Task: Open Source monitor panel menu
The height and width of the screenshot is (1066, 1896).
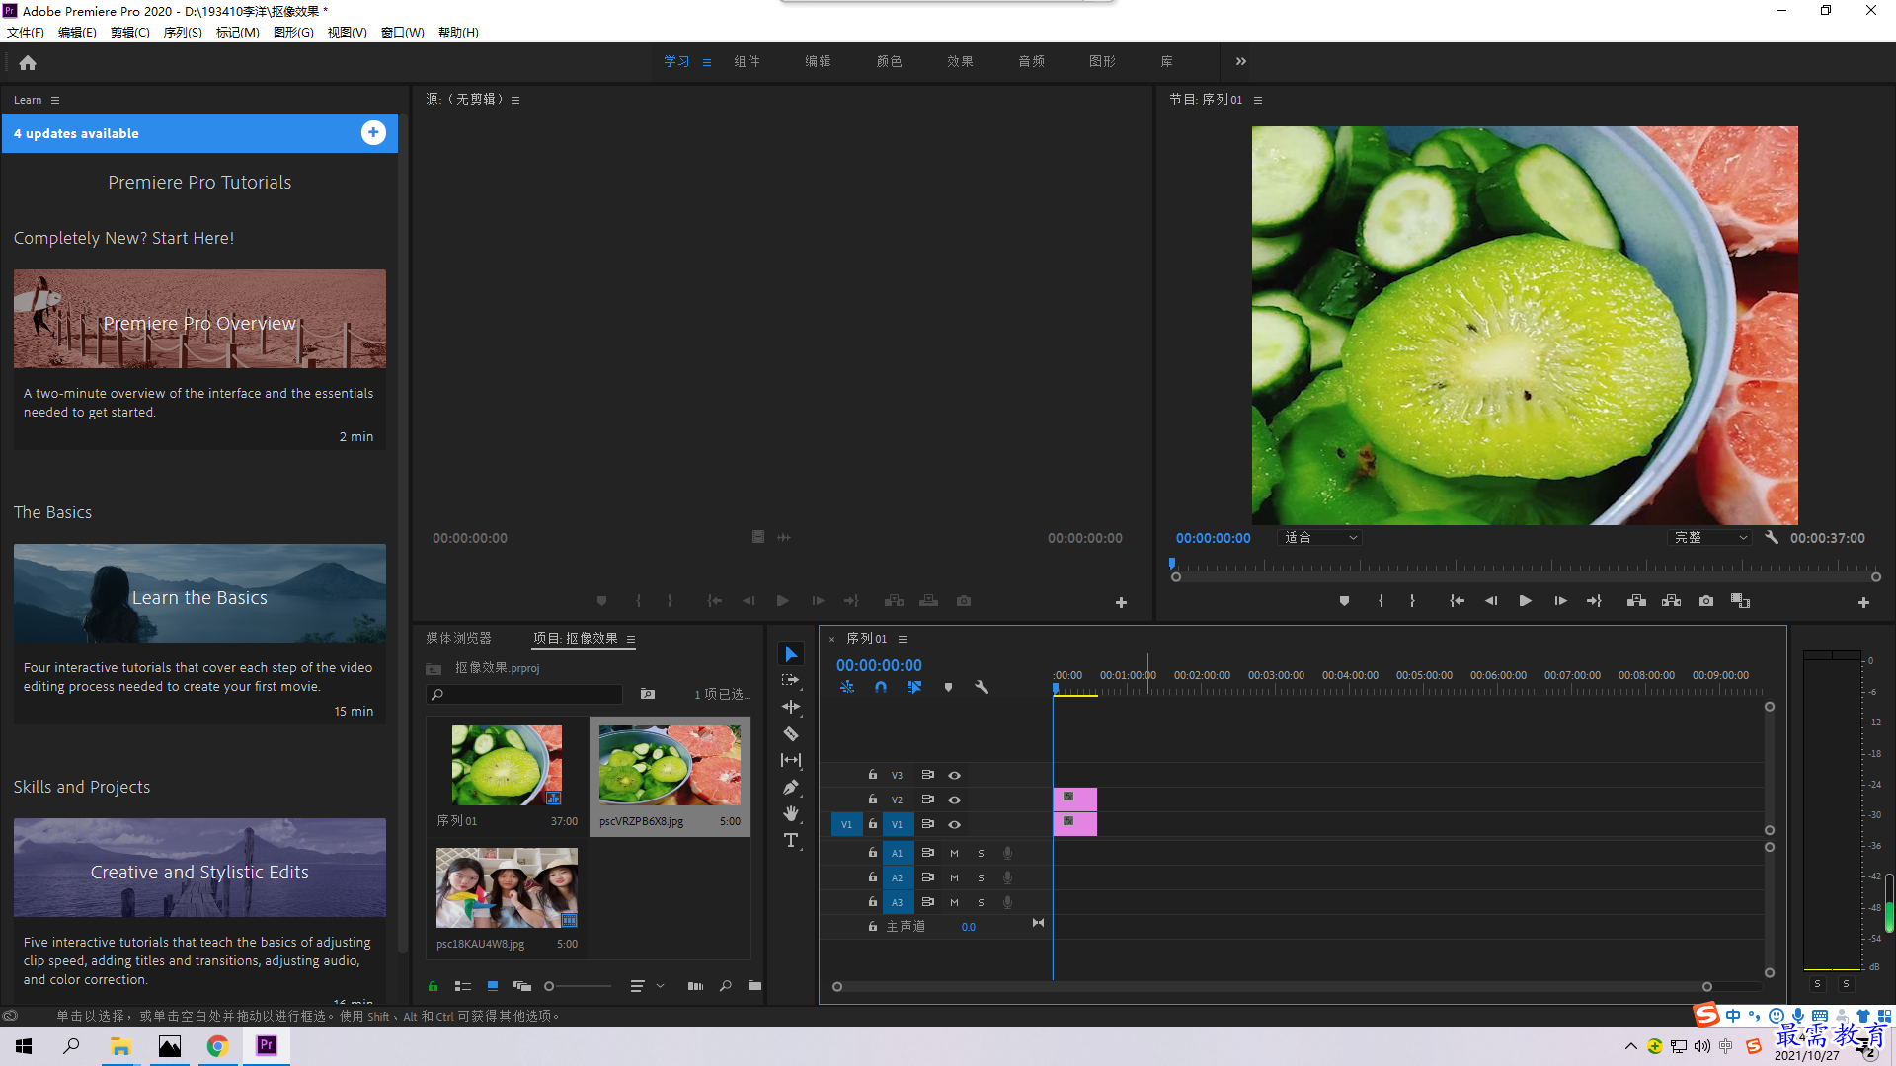Action: coord(515,100)
